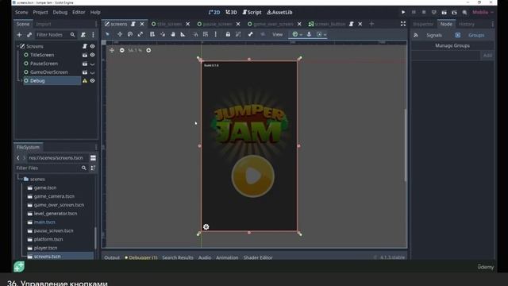Select the TitleScreen node
Screen dimensions: 508x286
click(x=42, y=55)
